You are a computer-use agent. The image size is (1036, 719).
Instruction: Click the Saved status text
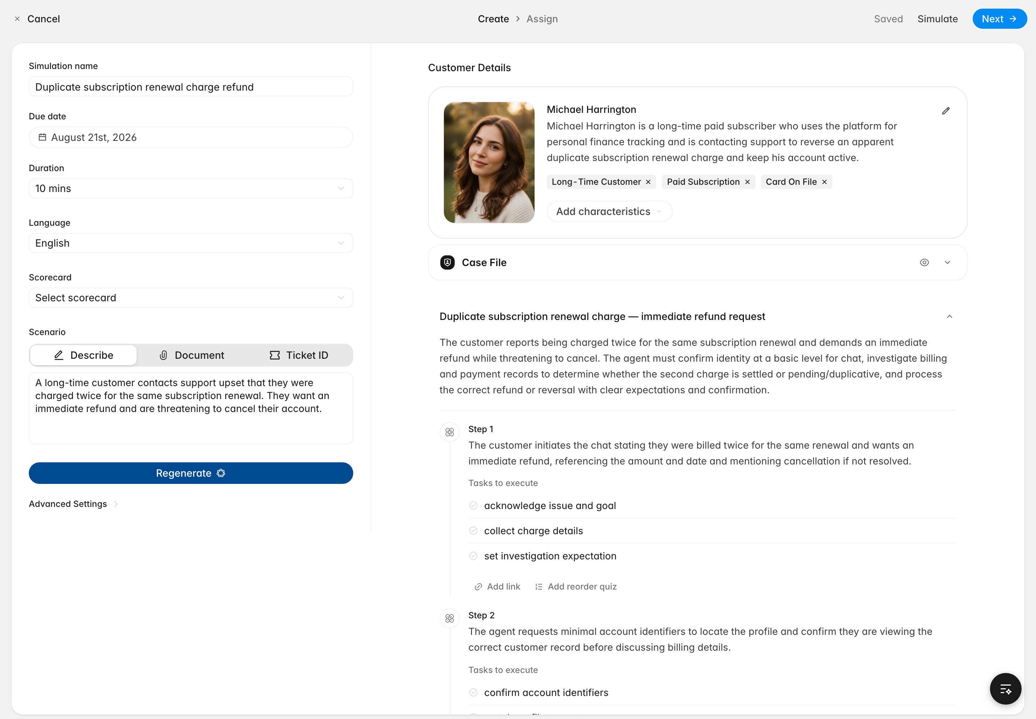[x=888, y=19]
